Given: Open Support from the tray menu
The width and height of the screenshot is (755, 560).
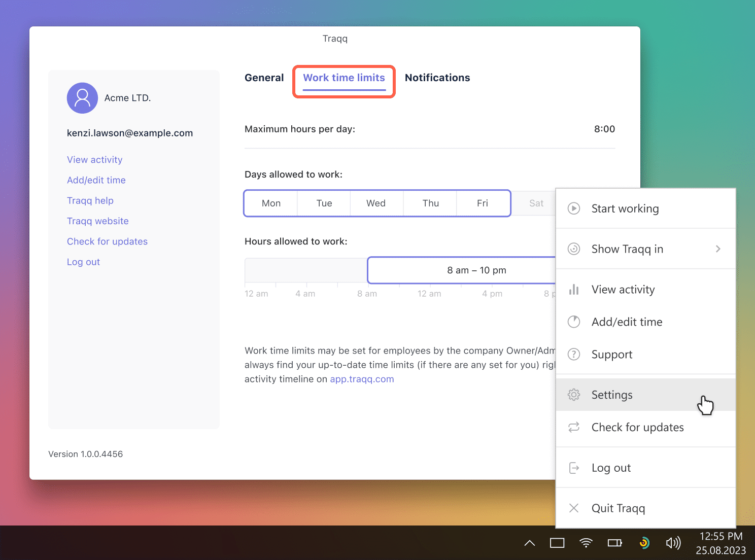Looking at the screenshot, I should click(646, 355).
